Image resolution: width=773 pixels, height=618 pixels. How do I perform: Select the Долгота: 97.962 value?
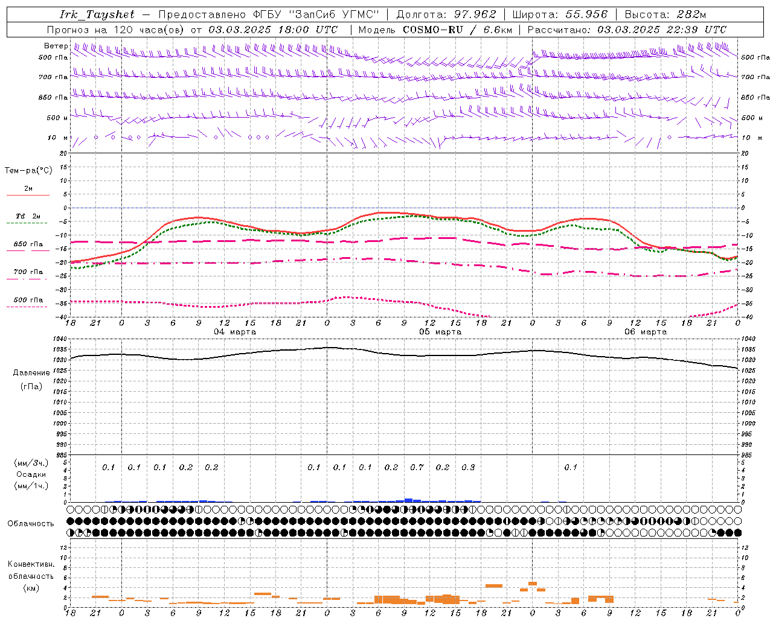point(446,14)
